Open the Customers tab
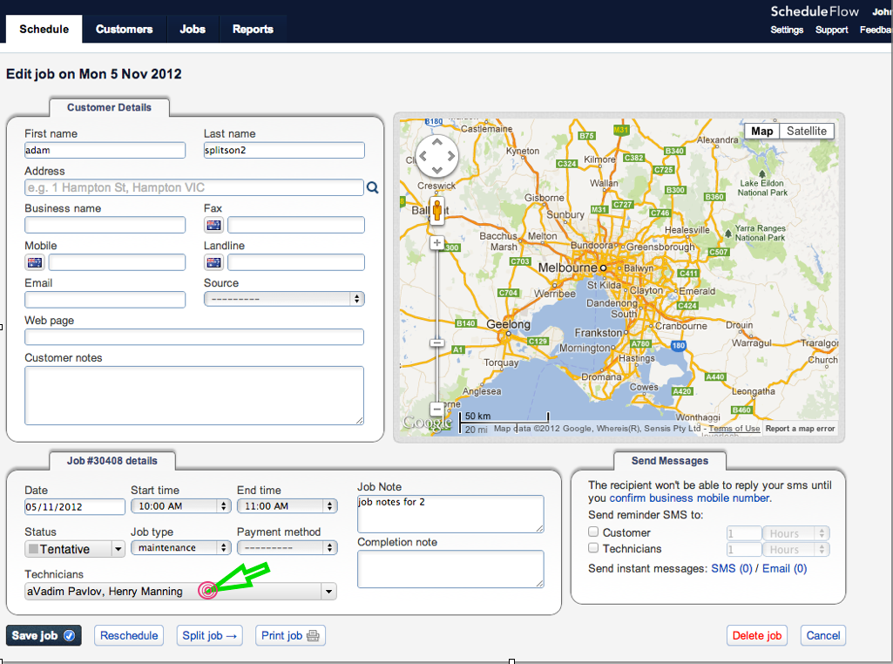893x664 pixels. click(125, 29)
